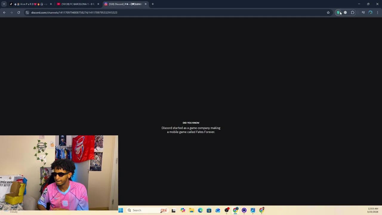The image size is (382, 215).
Task: Launch Copilot from the taskbar
Action: pos(183,210)
